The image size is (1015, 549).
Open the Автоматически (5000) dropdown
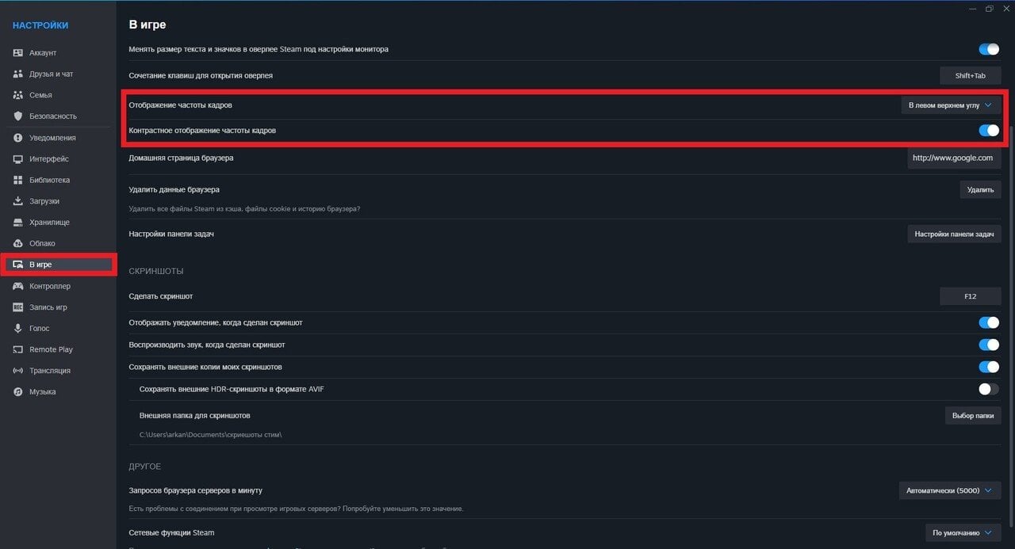click(949, 490)
